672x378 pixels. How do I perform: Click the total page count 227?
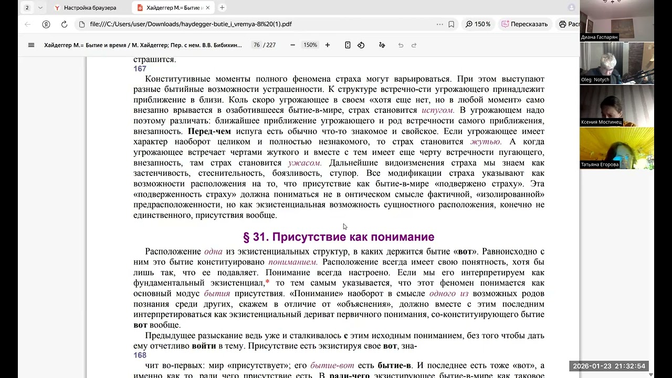(270, 45)
